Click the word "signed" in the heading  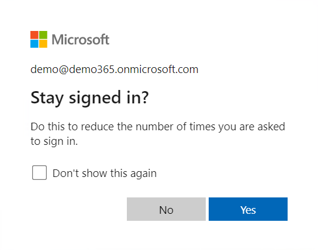click(x=95, y=98)
